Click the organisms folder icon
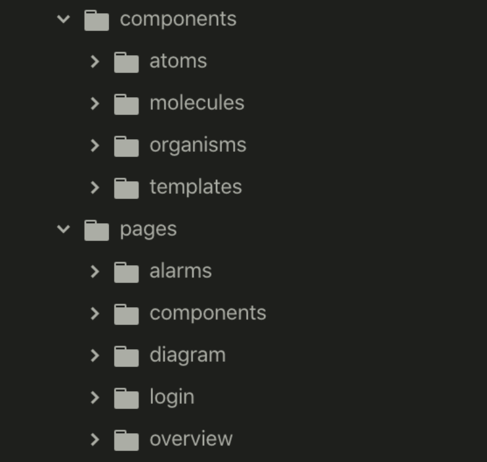487x462 pixels. pyautogui.click(x=126, y=146)
